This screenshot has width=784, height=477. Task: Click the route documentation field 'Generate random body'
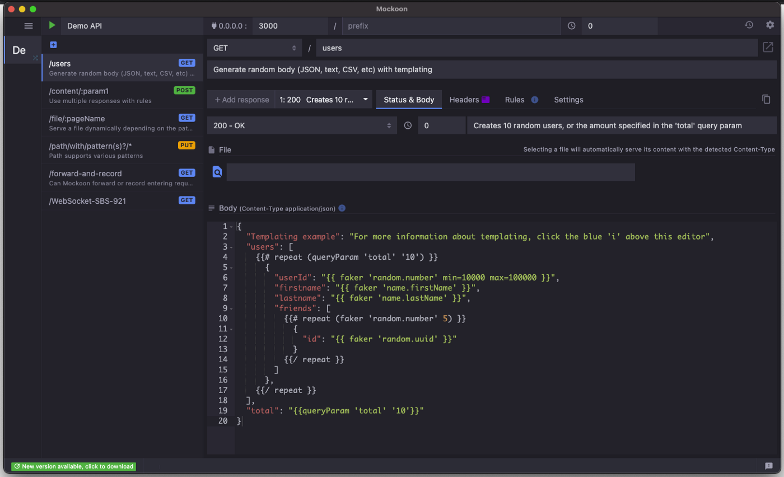point(492,70)
